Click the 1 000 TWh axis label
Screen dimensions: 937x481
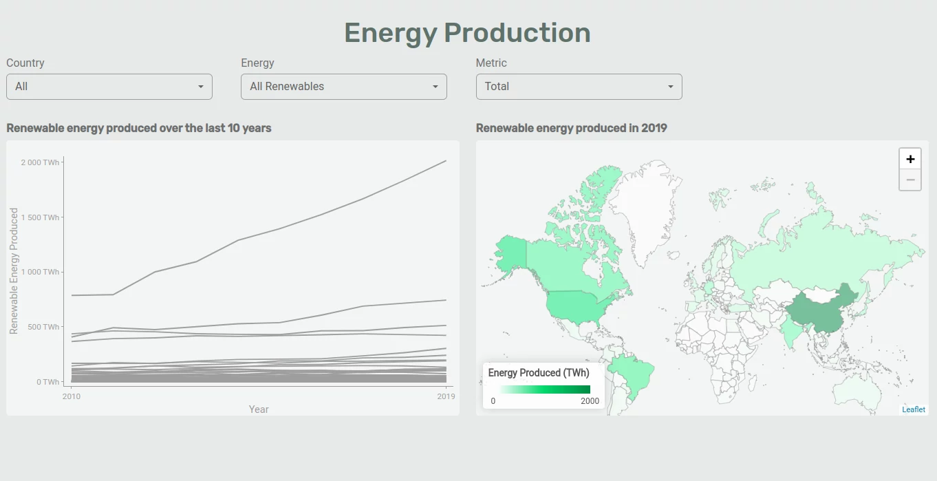[40, 272]
